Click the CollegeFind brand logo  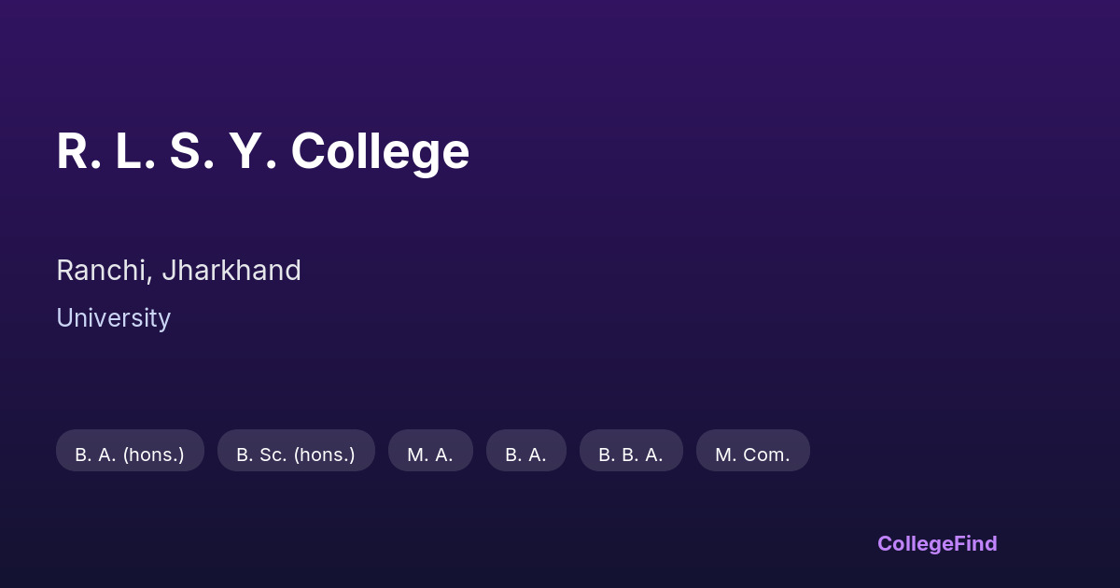pos(936,543)
